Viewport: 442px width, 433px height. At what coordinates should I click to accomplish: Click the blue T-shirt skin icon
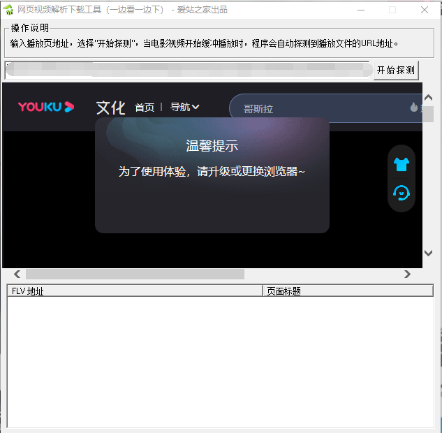click(401, 165)
